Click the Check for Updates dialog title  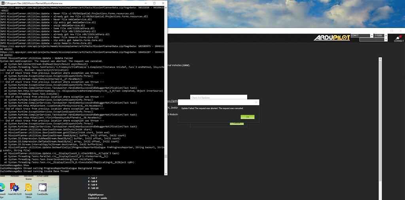tap(201, 98)
